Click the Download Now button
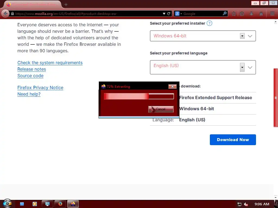 233,140
